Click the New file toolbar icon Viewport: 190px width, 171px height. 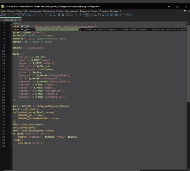tap(2, 15)
